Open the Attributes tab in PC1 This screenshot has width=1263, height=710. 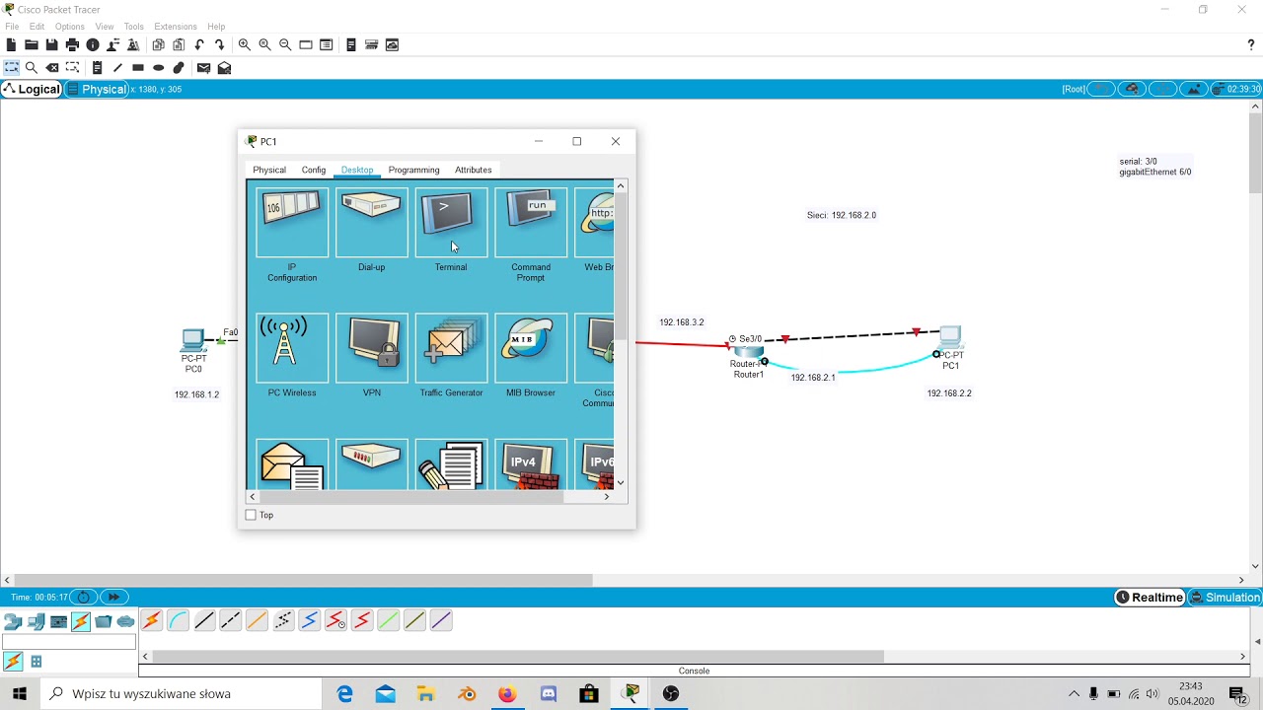(473, 170)
